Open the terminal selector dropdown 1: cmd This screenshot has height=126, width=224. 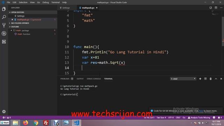[x=183, y=79]
